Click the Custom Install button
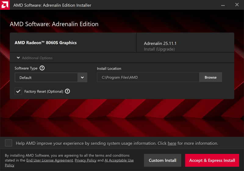Screen dimensions: 244x171 tap(163, 160)
